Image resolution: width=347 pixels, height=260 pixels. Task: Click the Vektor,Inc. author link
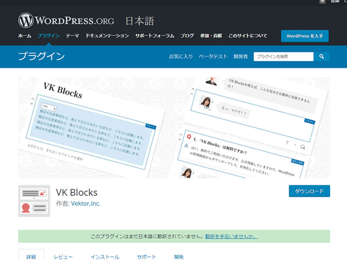pyautogui.click(x=85, y=203)
